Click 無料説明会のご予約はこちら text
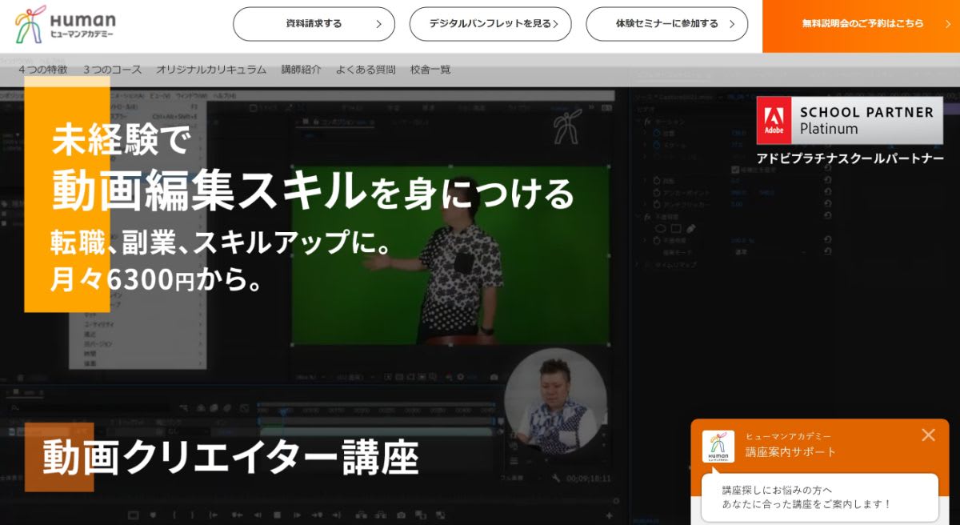960x525 pixels. [x=862, y=24]
